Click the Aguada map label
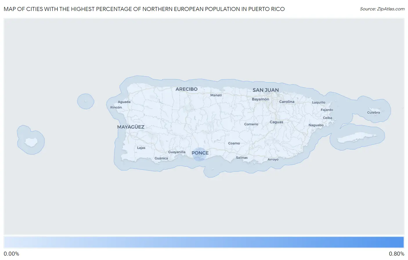Viewport: 408px width, 260px height. tap(124, 102)
